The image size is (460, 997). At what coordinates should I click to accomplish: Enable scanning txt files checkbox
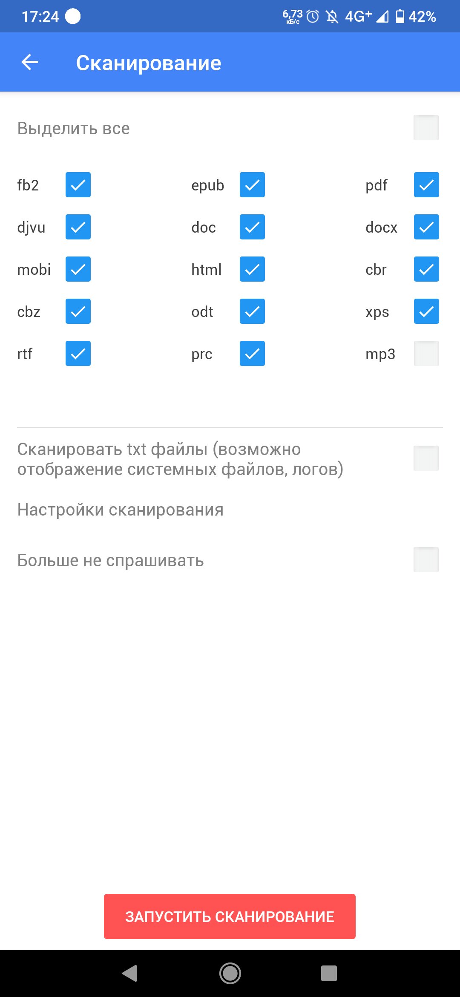(426, 458)
